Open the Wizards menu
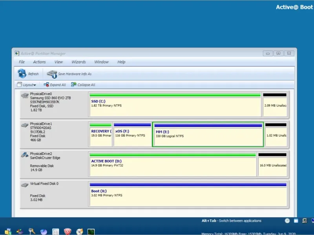The image size is (314, 235). pyautogui.click(x=78, y=62)
